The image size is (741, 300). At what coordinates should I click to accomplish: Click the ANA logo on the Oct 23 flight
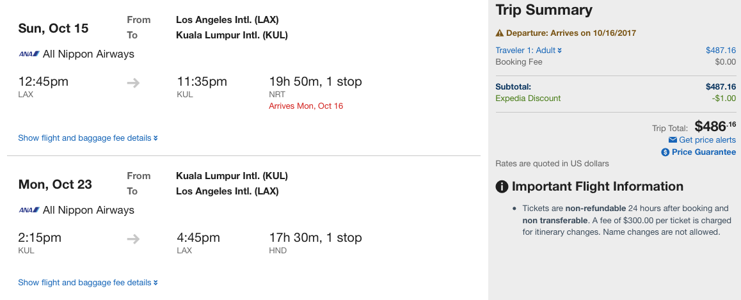click(x=29, y=210)
